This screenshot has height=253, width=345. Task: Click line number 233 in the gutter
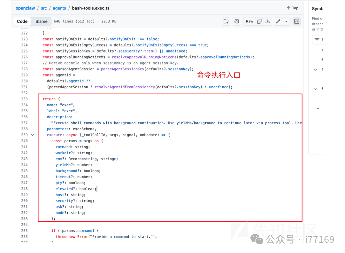click(x=24, y=99)
